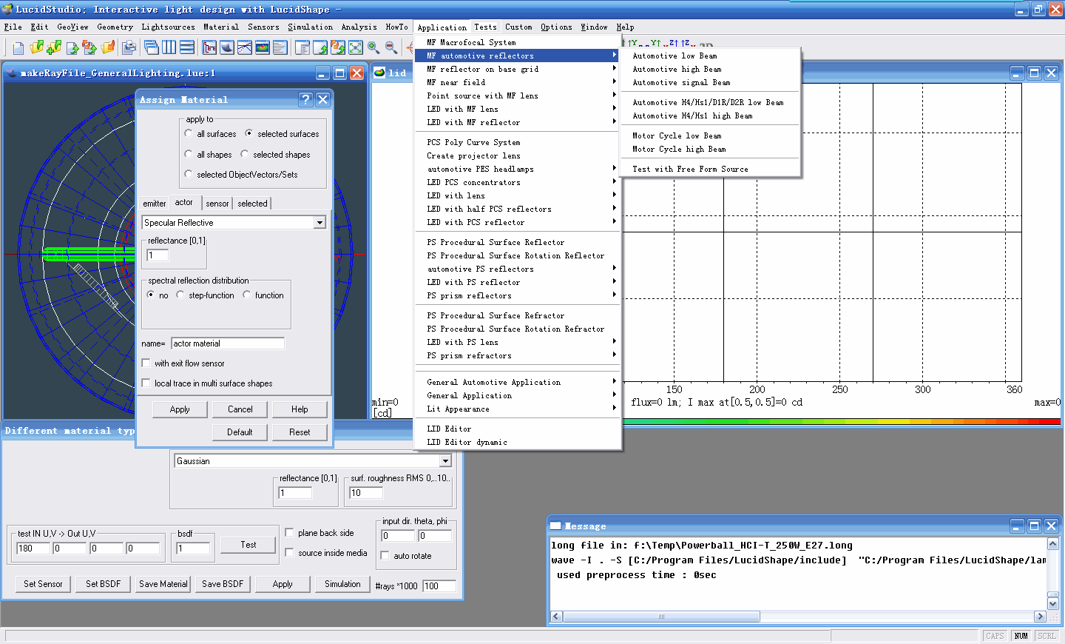Click the folder icon with red arrow
This screenshot has height=644, width=1065.
coord(108,48)
